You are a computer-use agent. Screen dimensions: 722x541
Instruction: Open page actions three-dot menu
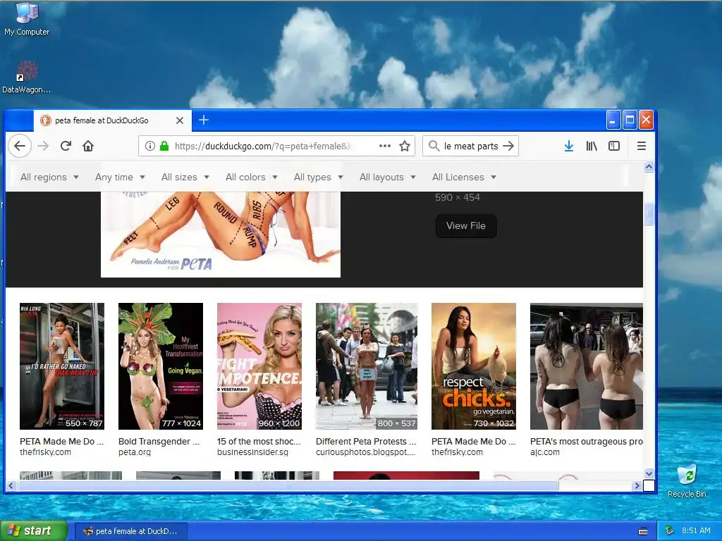click(x=384, y=147)
